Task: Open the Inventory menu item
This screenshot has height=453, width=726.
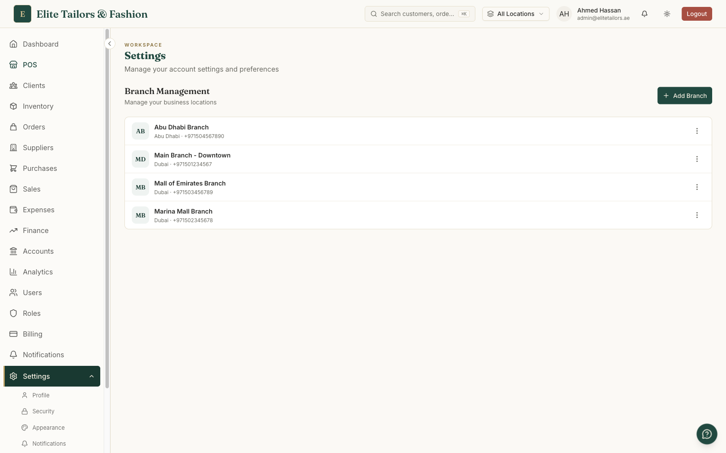Action: click(52, 106)
